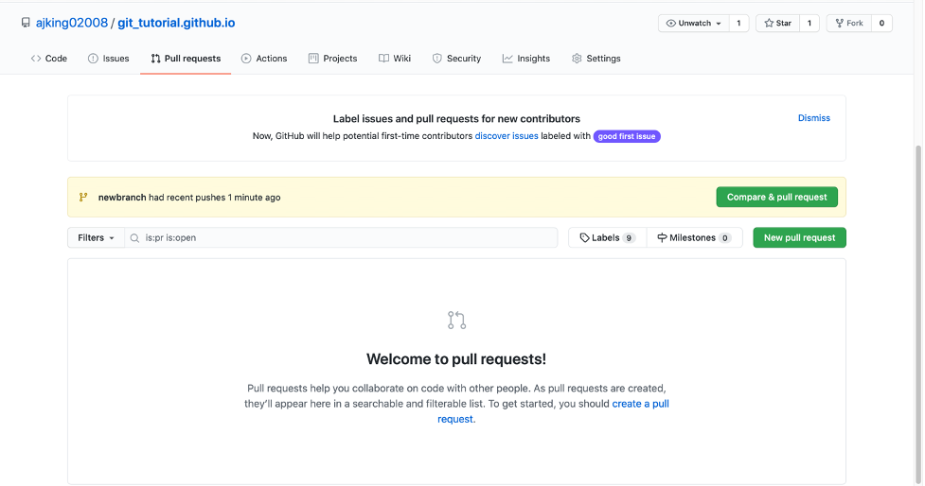Viewport: 925px width, 486px height.
Task: Switch to the Wiki tab
Action: (x=395, y=59)
